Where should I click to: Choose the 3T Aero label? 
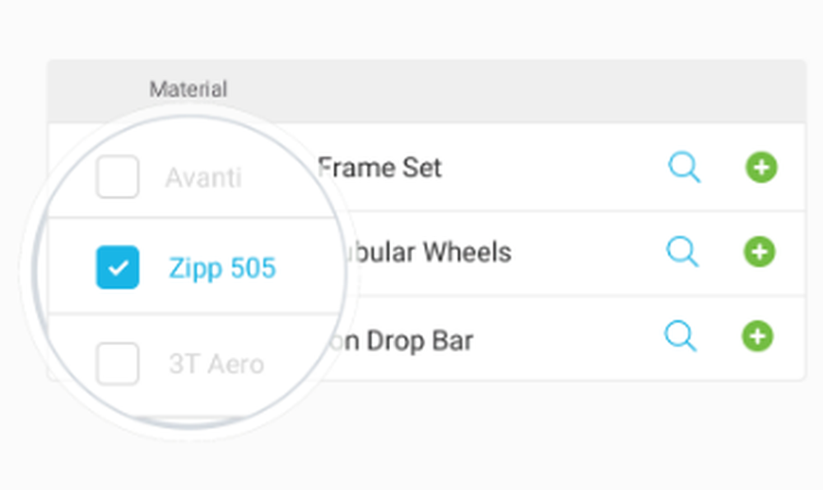(x=216, y=364)
